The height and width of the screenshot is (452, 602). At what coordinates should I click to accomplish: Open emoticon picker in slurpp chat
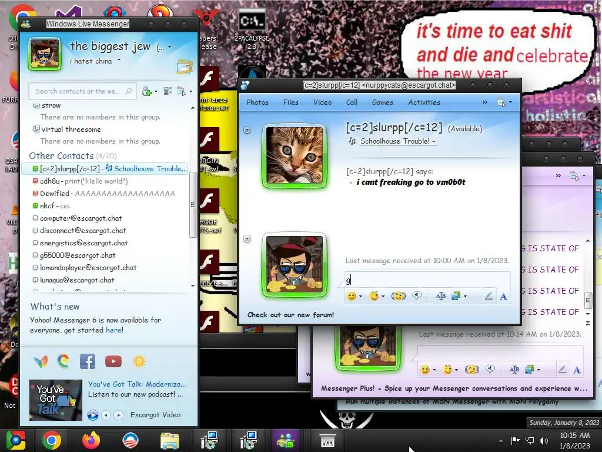(x=352, y=296)
